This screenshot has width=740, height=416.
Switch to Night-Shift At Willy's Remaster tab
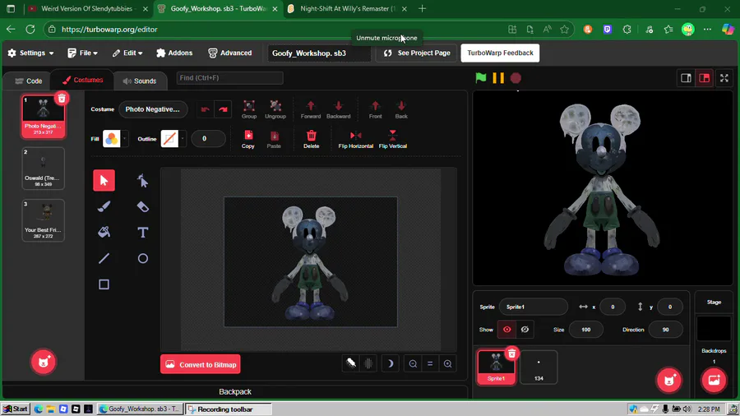347,8
